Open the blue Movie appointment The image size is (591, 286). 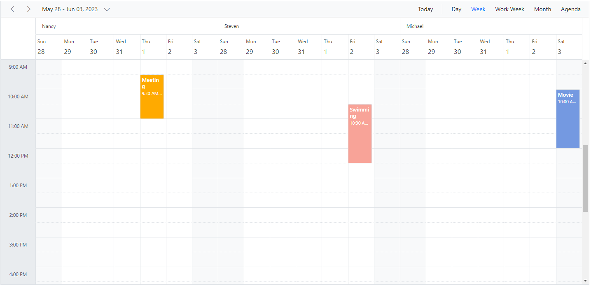[568, 119]
